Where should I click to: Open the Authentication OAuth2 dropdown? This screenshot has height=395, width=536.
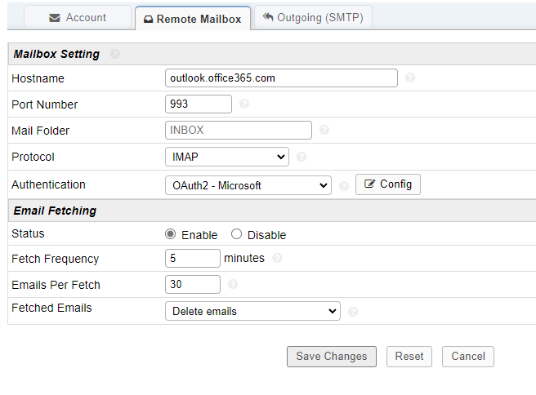pos(248,185)
